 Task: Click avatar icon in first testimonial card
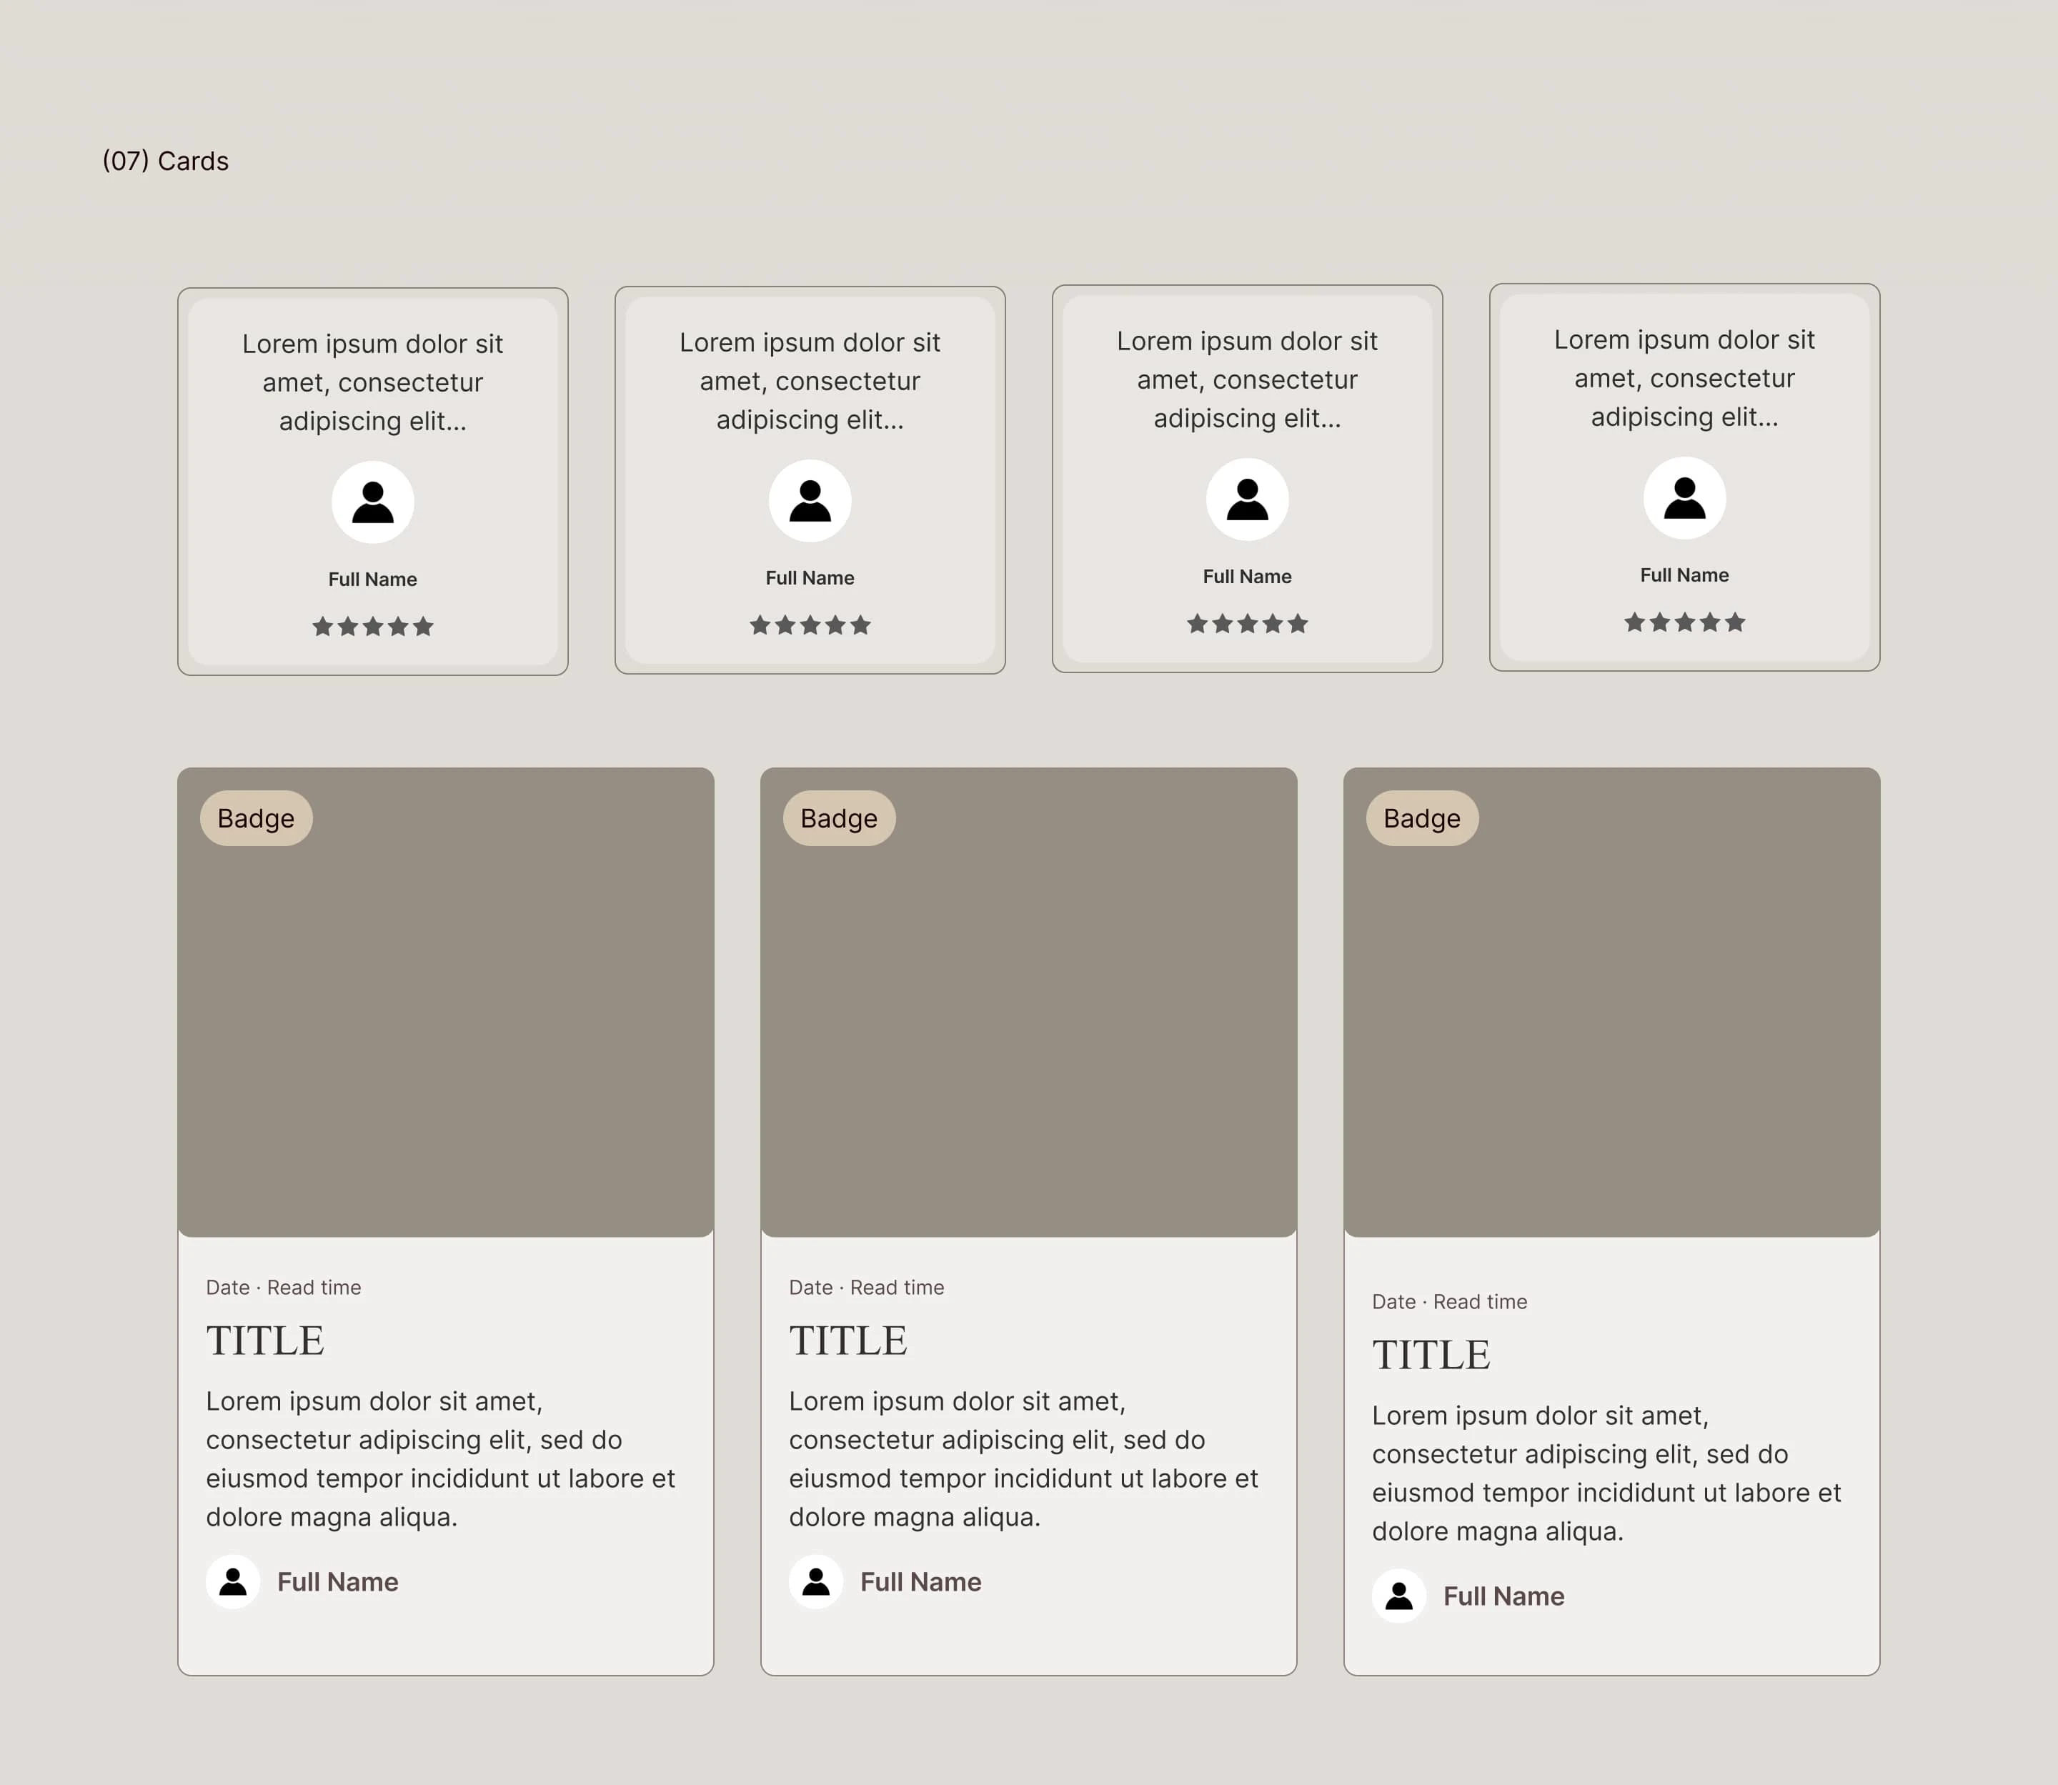372,502
